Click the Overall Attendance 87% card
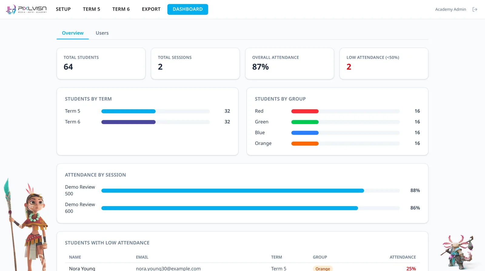 (289, 64)
